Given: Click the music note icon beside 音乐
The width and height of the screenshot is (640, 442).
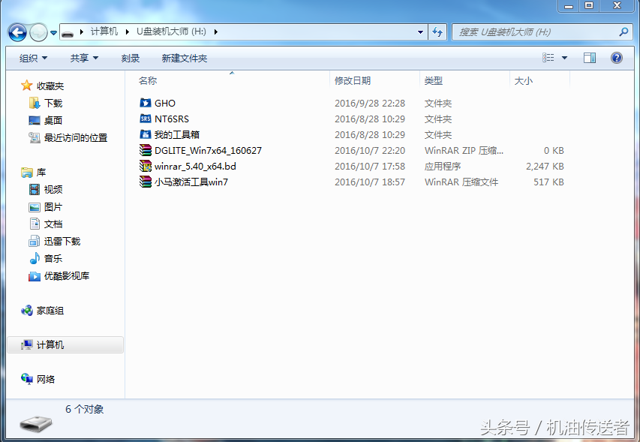Looking at the screenshot, I should coord(35,258).
